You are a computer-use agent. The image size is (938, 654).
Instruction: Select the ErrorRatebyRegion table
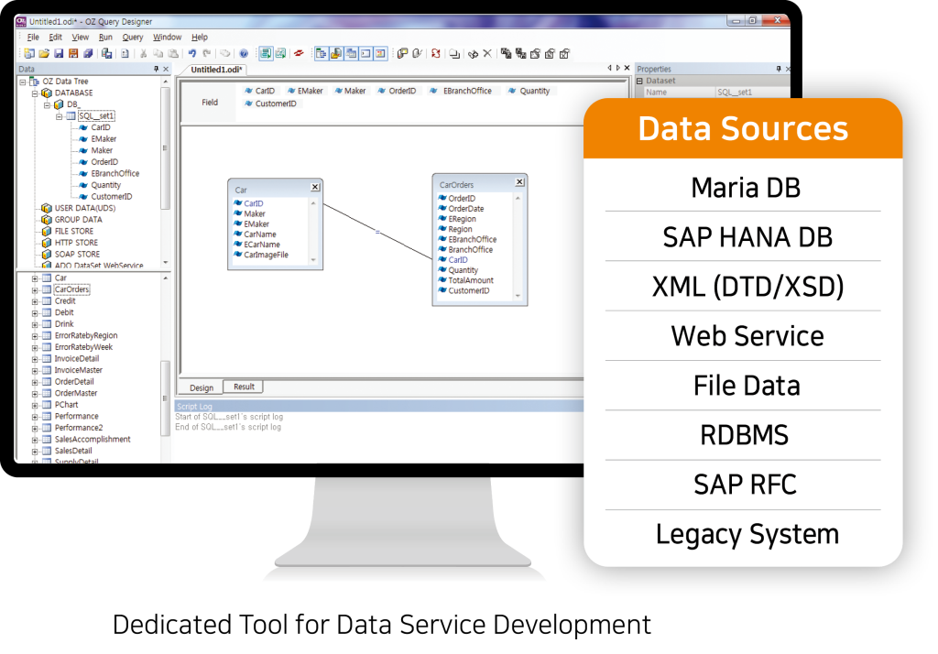coord(85,335)
